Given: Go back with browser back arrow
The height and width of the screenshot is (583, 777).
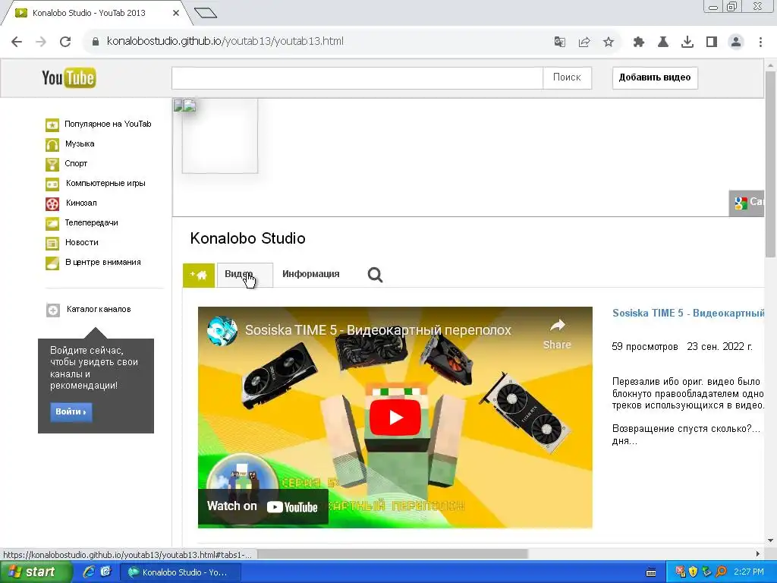Looking at the screenshot, I should pyautogui.click(x=17, y=42).
